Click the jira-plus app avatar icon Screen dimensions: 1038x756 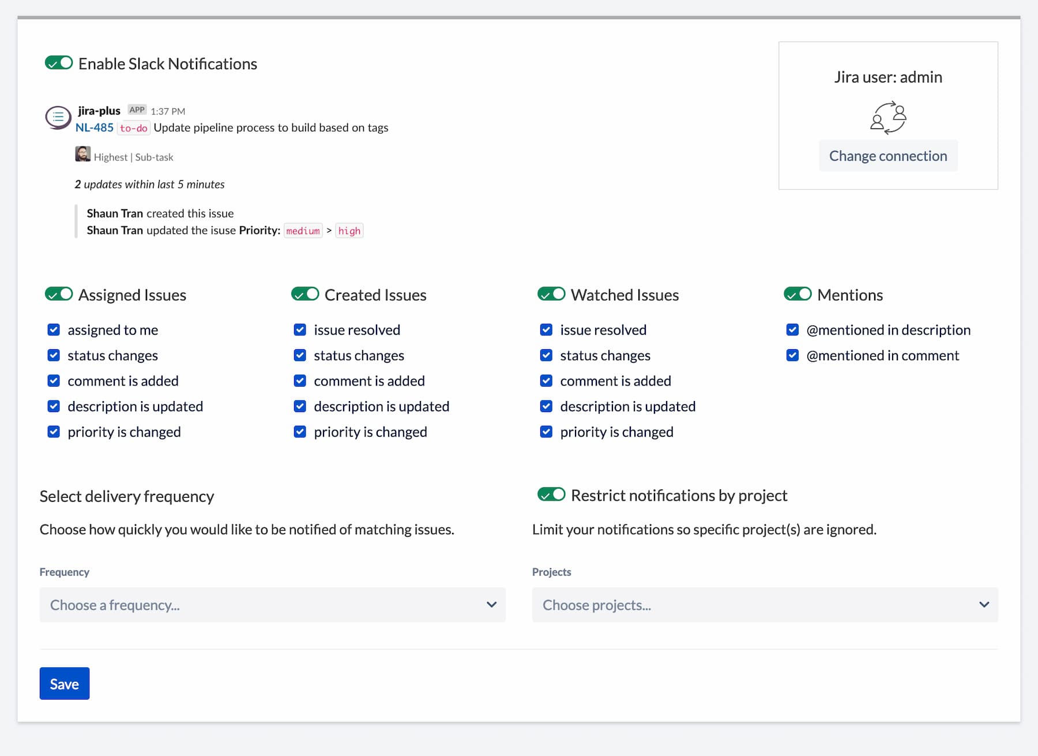coord(58,118)
